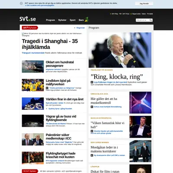This screenshot has height=173, width=173.
Task: Click play icon beside Ny dramaserie link
Action: [x=92, y=155]
